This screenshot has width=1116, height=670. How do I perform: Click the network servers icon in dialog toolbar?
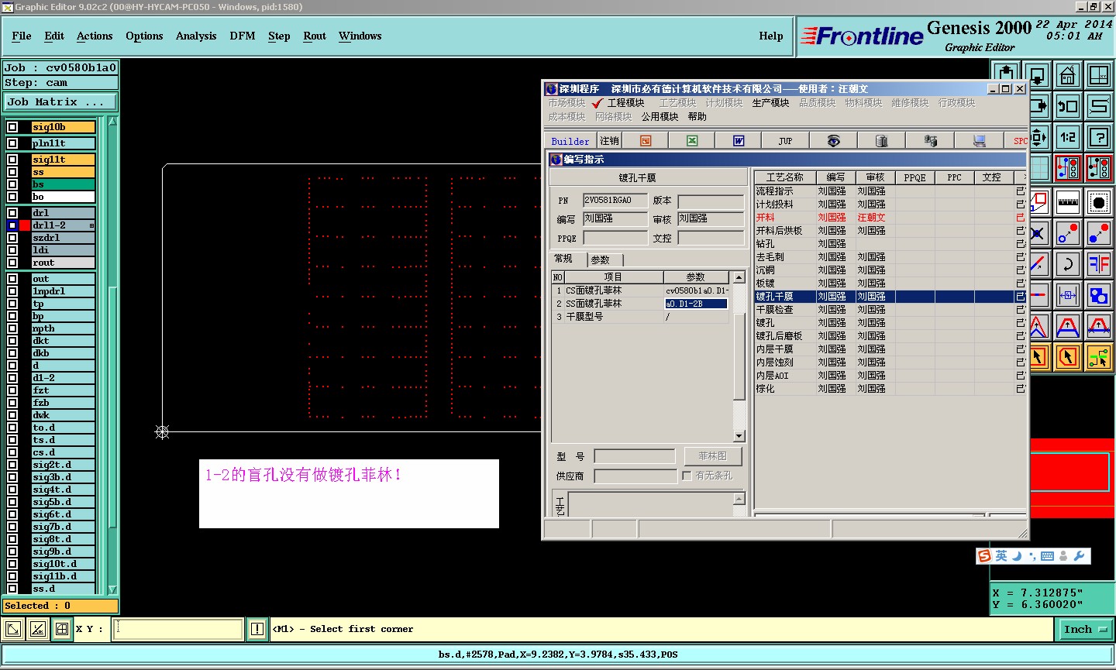[930, 140]
